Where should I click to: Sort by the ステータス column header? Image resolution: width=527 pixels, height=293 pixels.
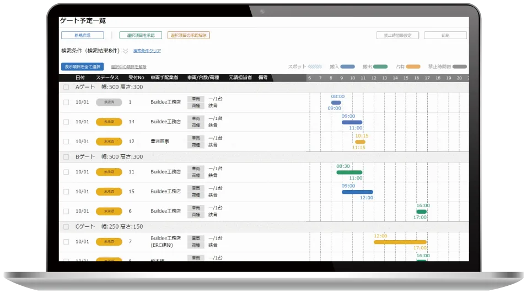107,78
